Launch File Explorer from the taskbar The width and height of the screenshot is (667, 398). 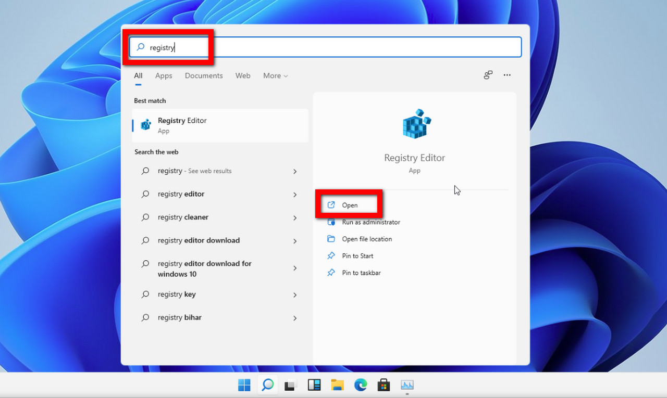coord(337,385)
